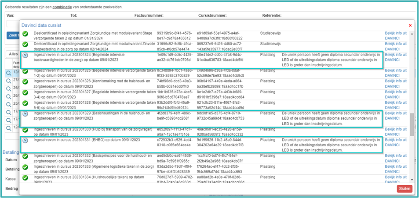Screen dimensions: 419x198
Task: Click green check icon for cursus 202301328
Action: click(x=25, y=103)
